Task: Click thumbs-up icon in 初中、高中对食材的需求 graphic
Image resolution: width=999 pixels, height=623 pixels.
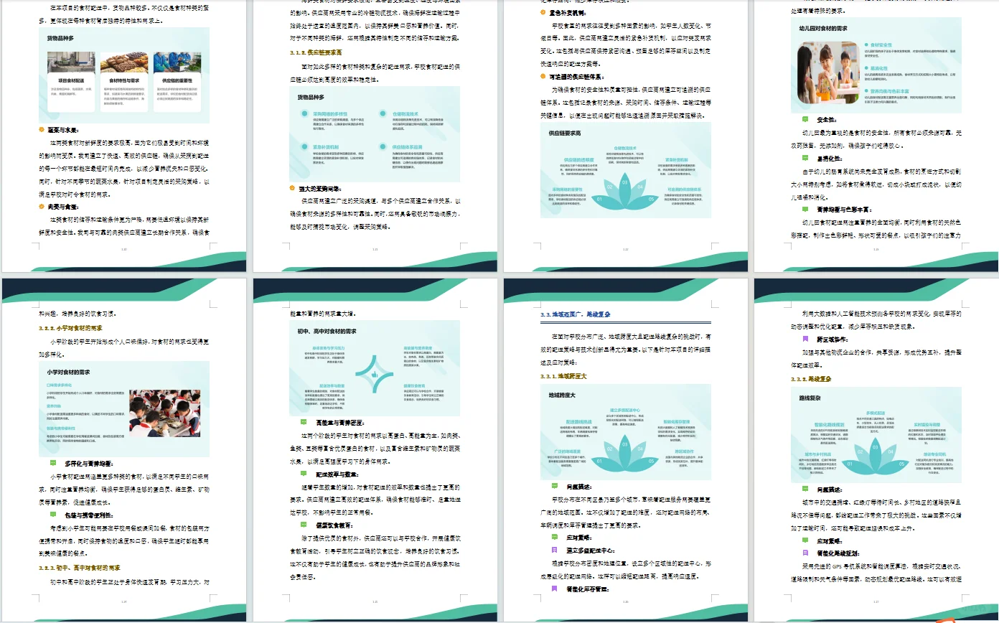Action: (x=374, y=373)
